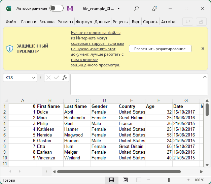Switch to Page Layout view icon
Screen dimensions: 211x184
(x=125, y=180)
